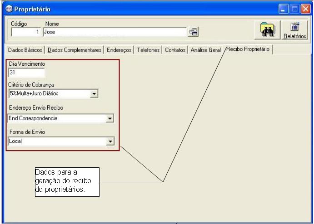This screenshot has height=224, width=314.
Task: Click the Nome field containing Jose
Action: point(114,32)
